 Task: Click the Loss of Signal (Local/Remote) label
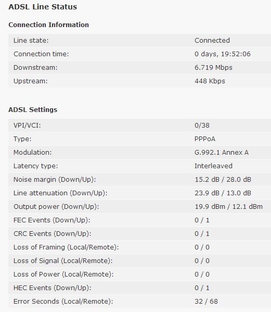coord(63,261)
